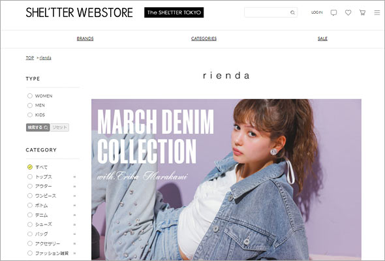The width and height of the screenshot is (385, 261).
Task: Open the favorites heart icon
Action: click(348, 12)
